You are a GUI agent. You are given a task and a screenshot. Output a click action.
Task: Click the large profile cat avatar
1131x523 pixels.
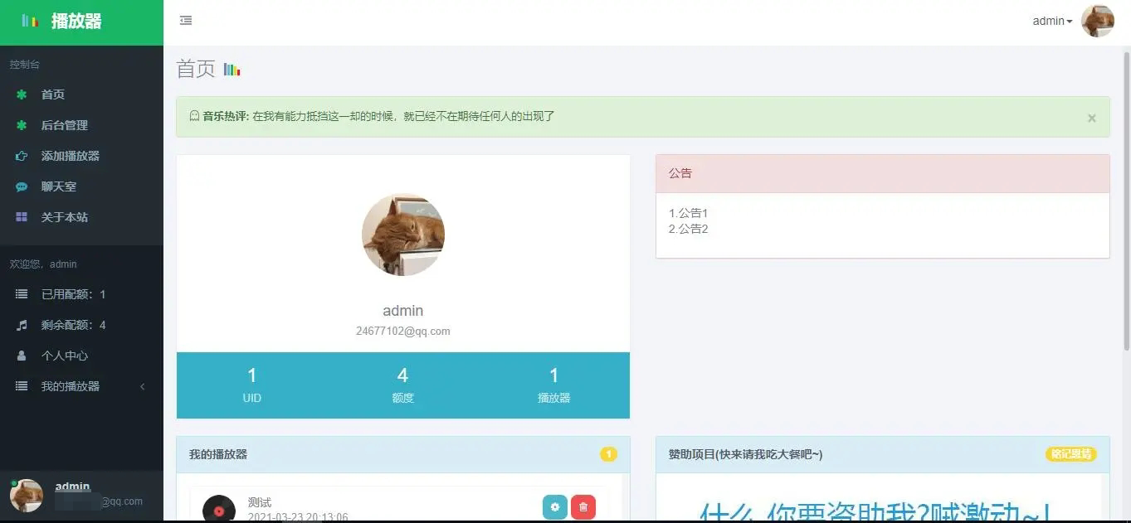(403, 235)
